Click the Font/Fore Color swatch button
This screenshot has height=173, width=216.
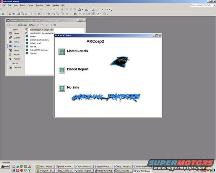[86, 10]
